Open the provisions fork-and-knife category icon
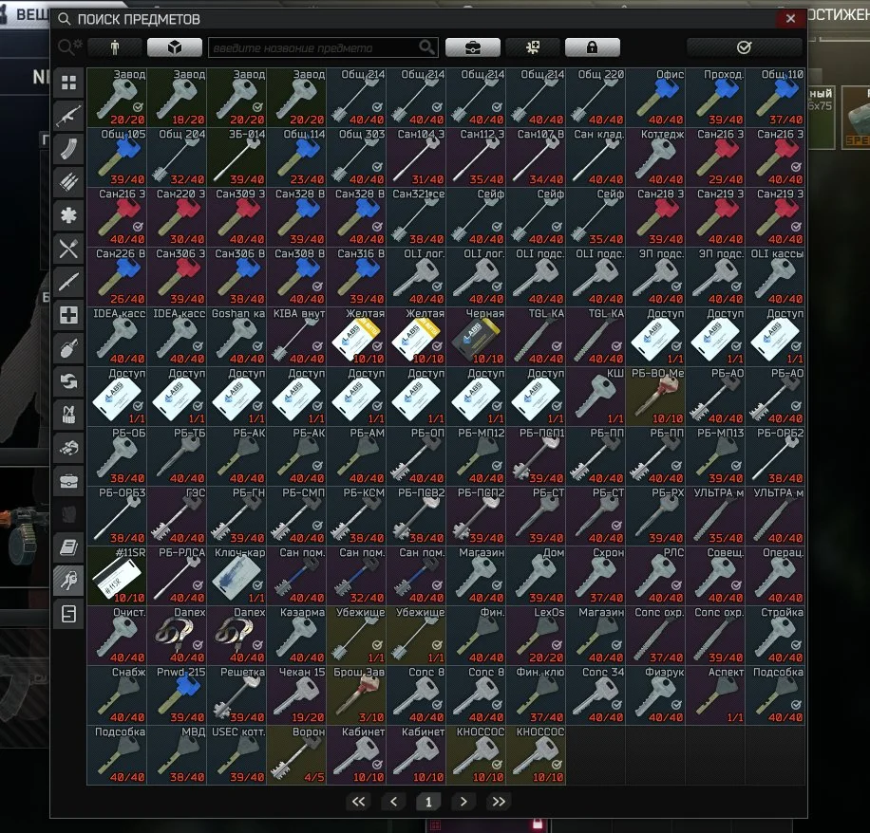This screenshot has height=833, width=870. pyautogui.click(x=68, y=249)
